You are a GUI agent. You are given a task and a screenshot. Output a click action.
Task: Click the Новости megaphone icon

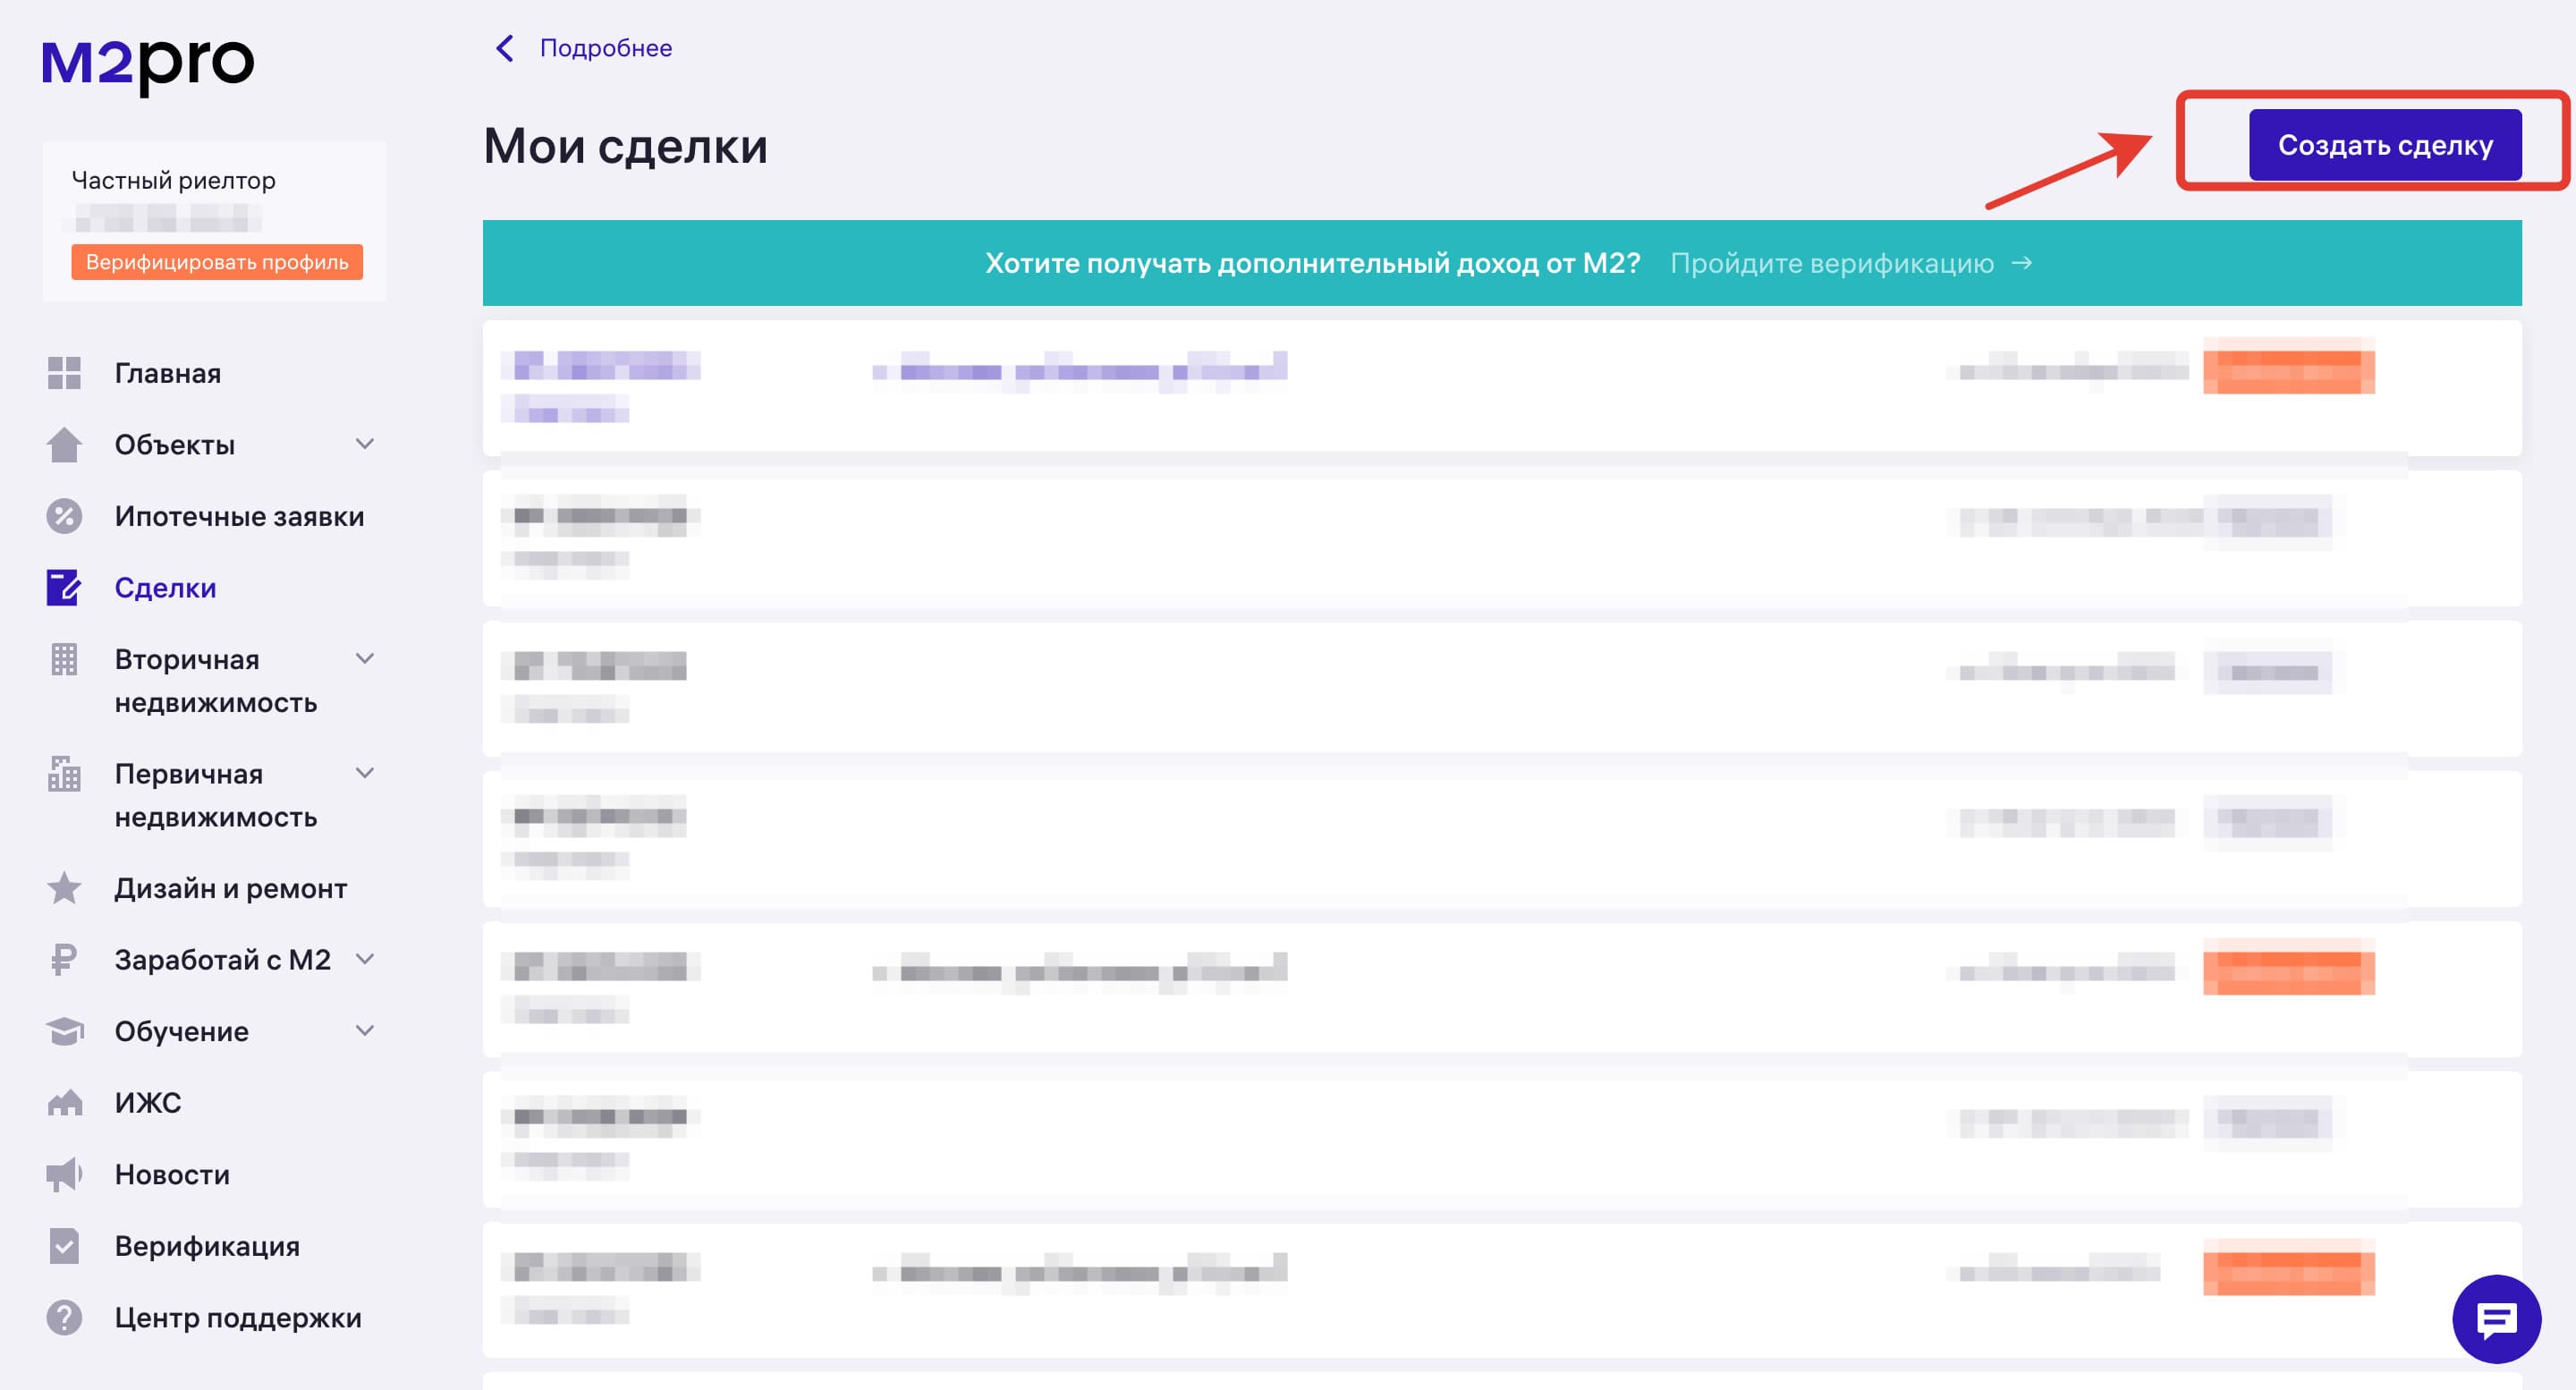(x=64, y=1174)
